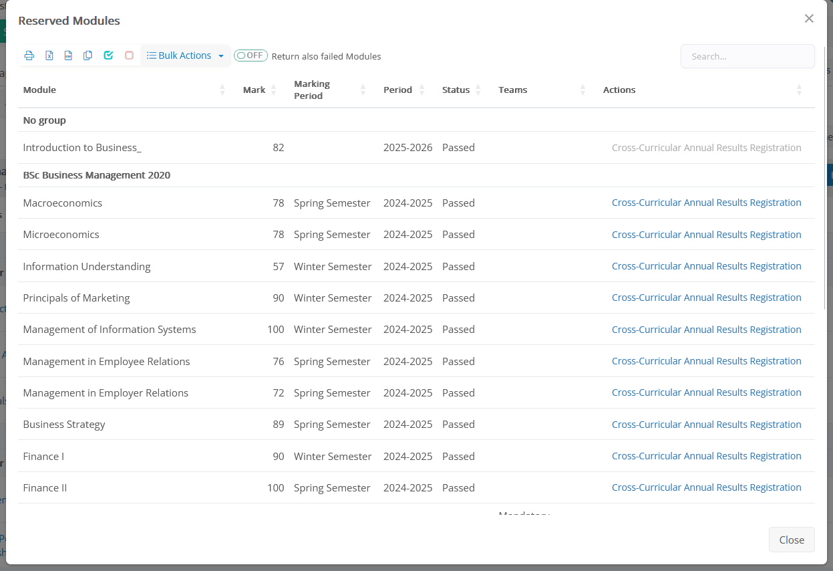Click the Close button at bottom

(x=791, y=540)
